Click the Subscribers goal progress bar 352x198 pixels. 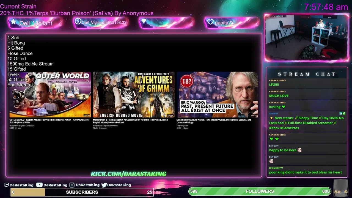[82, 192]
